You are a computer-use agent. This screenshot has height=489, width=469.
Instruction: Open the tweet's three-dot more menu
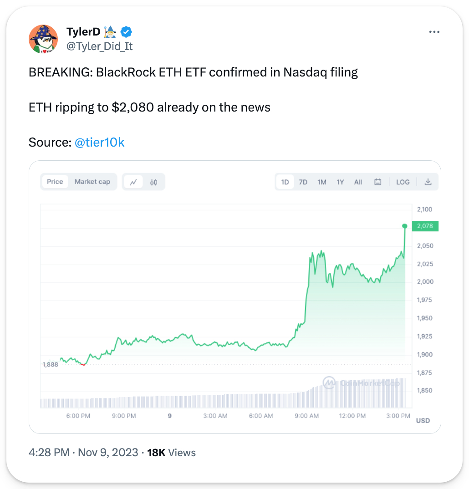tap(434, 32)
